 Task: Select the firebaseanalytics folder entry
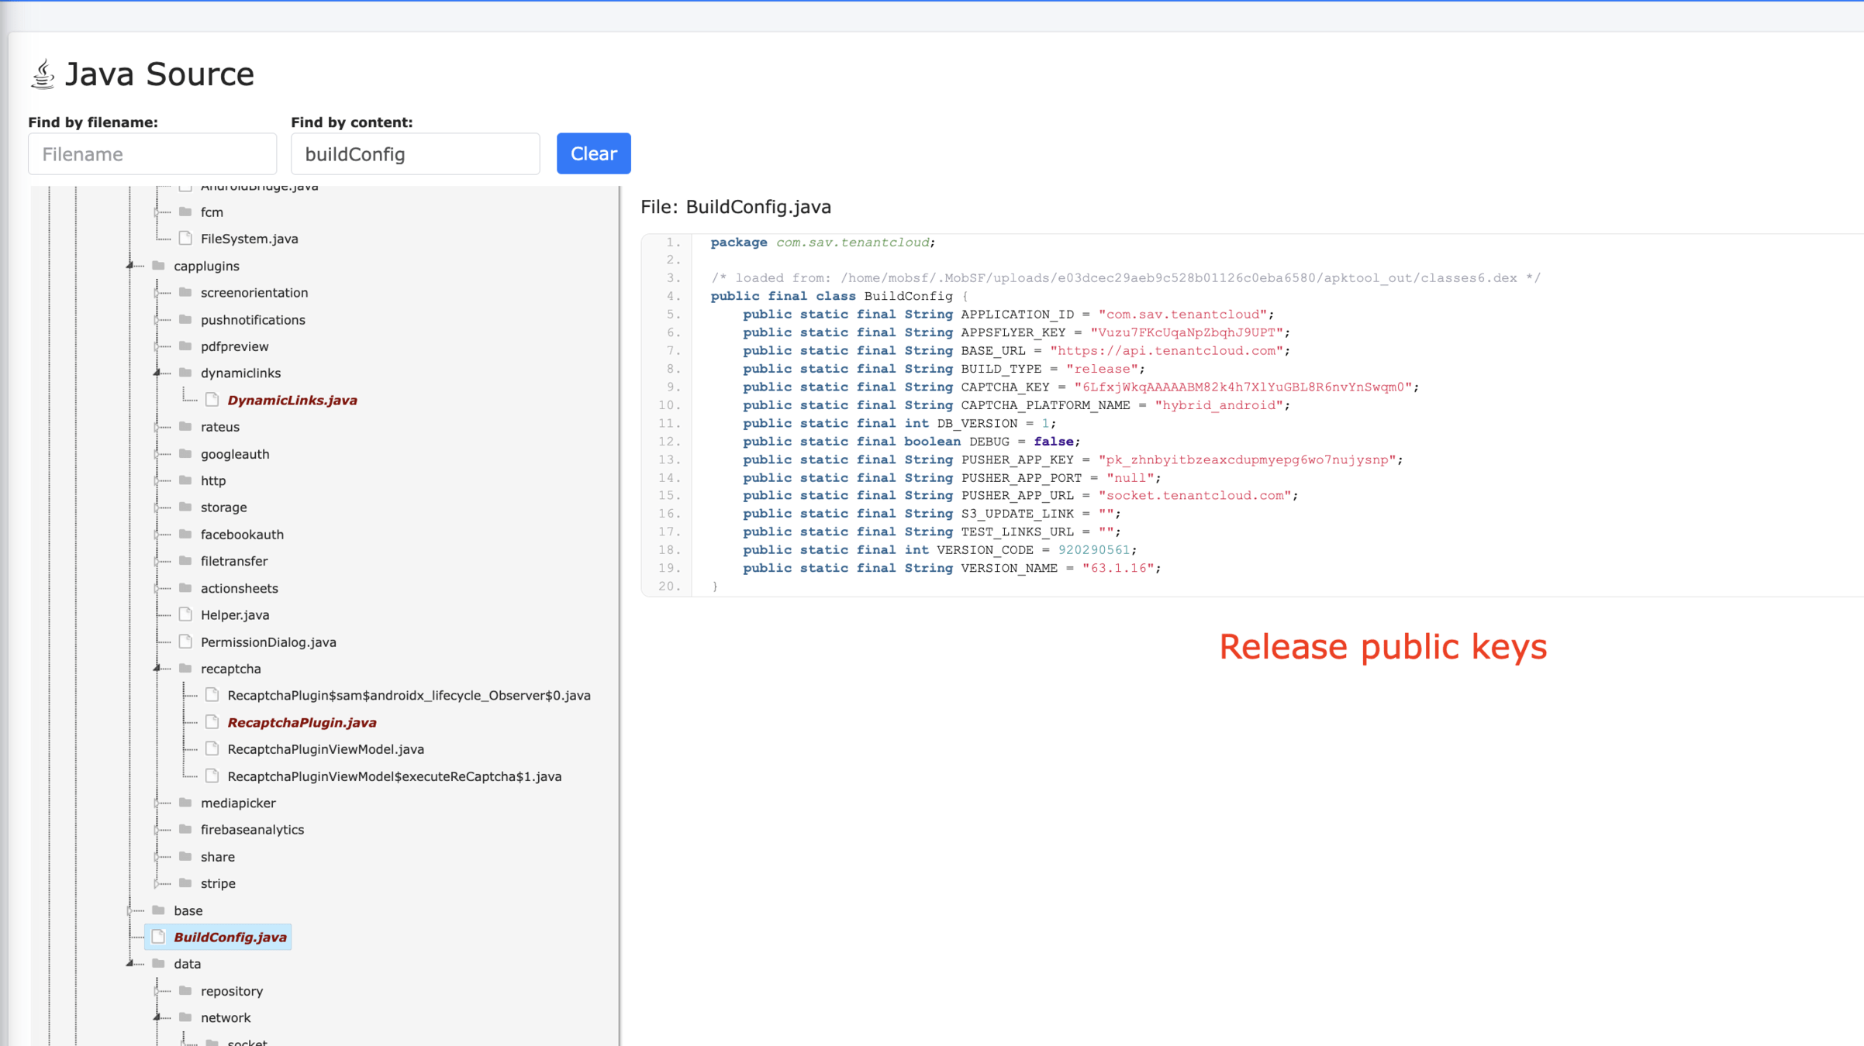[252, 829]
